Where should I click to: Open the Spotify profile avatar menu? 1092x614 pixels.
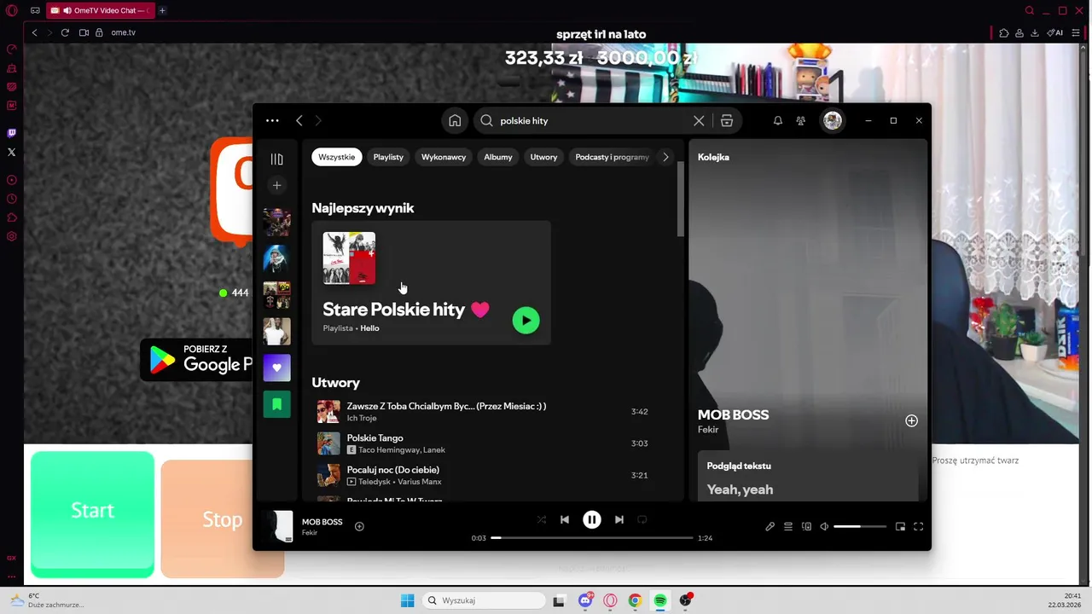click(833, 121)
